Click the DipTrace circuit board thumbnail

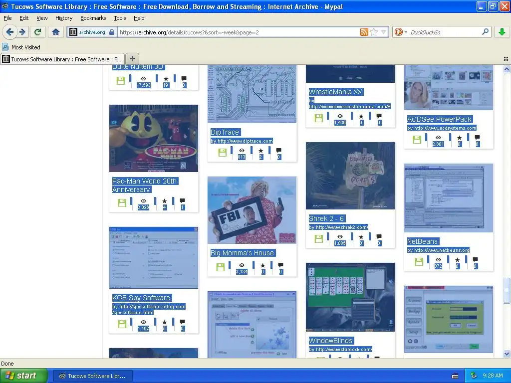252,94
